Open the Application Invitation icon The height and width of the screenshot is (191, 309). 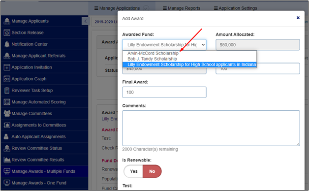point(7,67)
